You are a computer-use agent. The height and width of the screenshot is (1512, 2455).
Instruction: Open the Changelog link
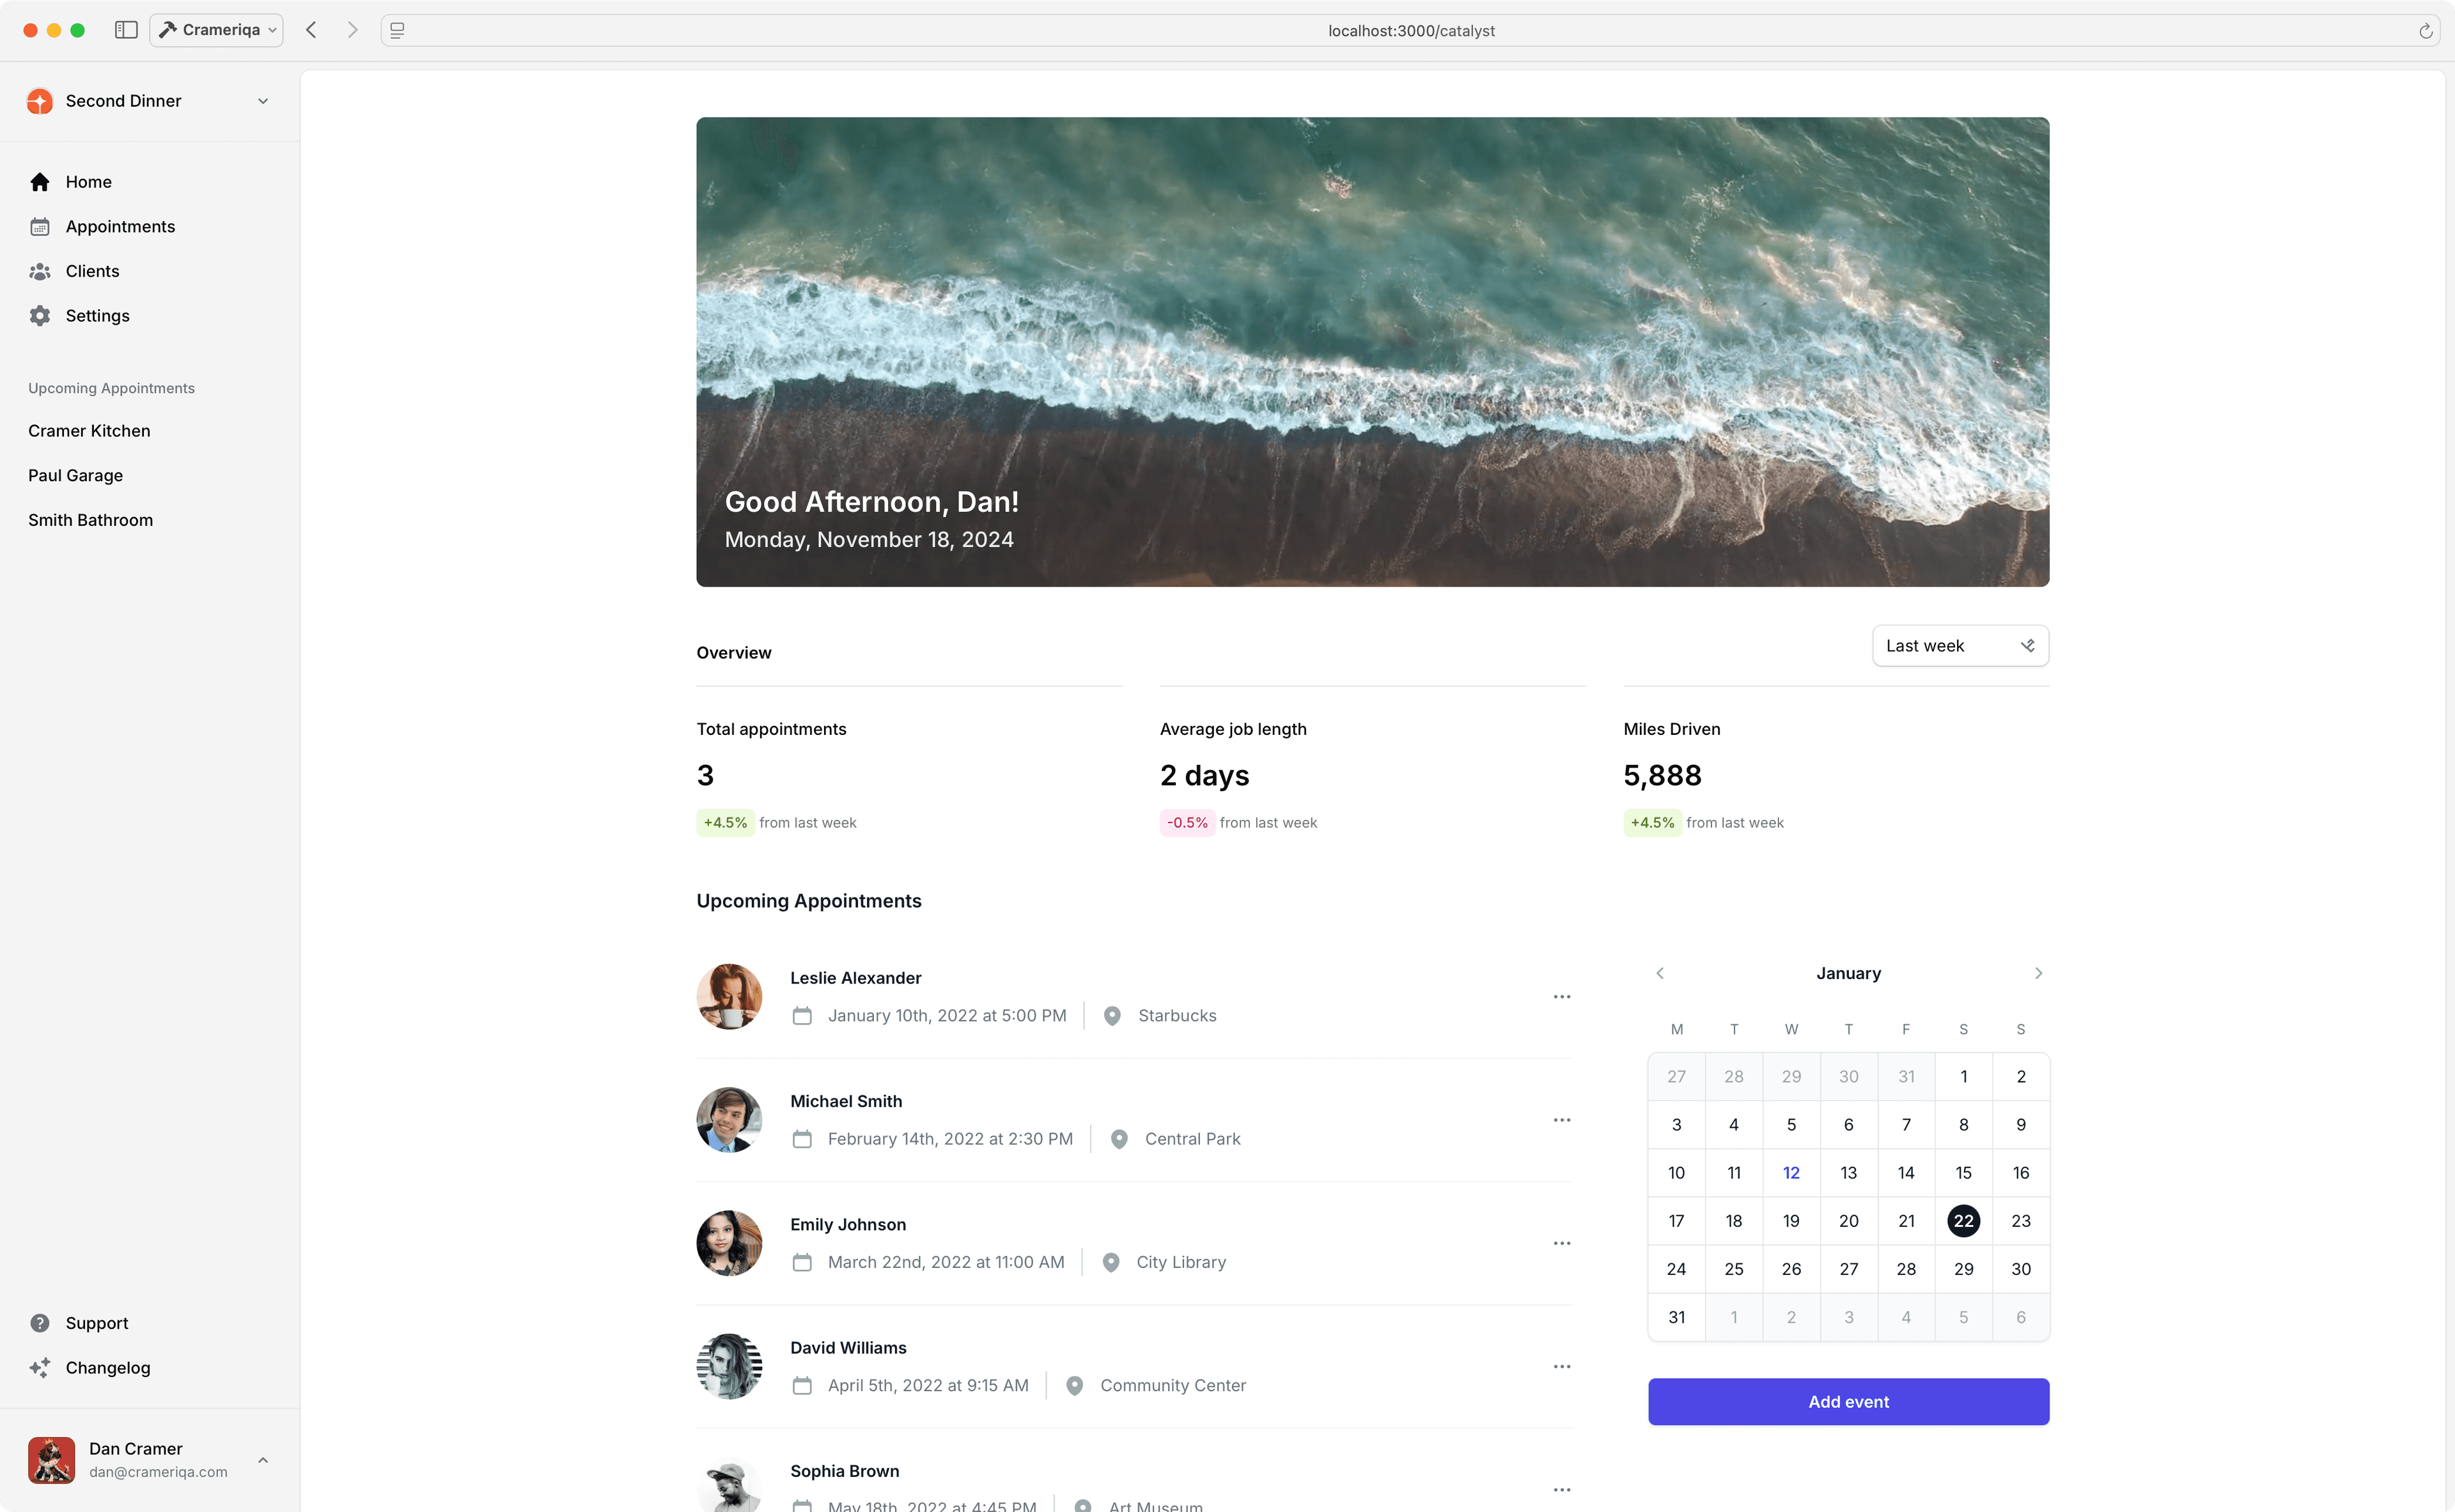point(150,1367)
